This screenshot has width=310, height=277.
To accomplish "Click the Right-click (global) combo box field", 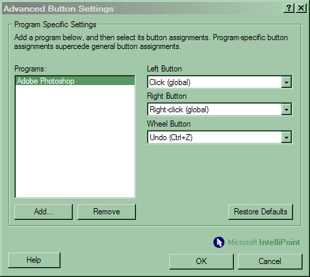I will 220,110.
